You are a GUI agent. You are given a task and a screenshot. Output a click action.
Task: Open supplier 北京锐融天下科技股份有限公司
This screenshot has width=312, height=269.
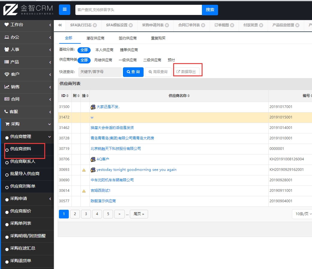point(115,149)
